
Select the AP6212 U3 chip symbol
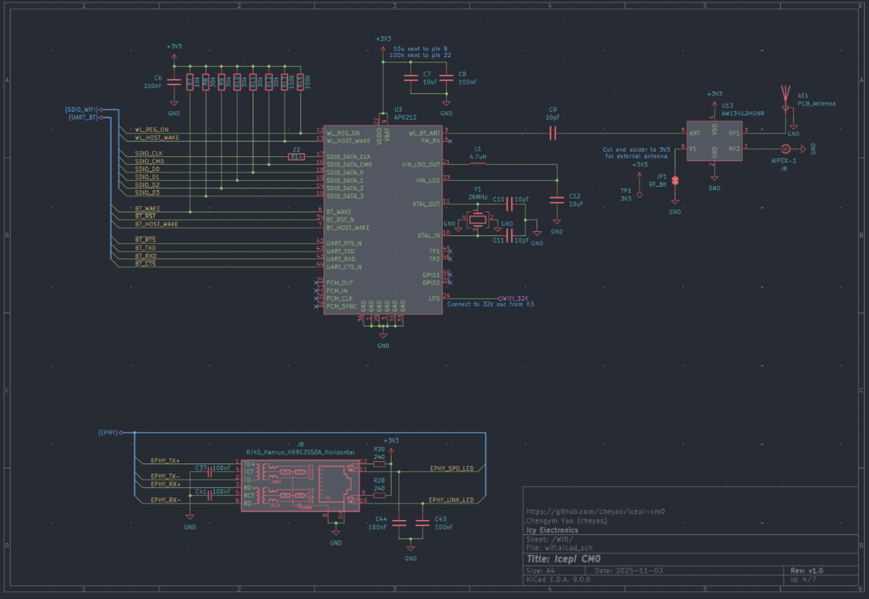(x=383, y=220)
